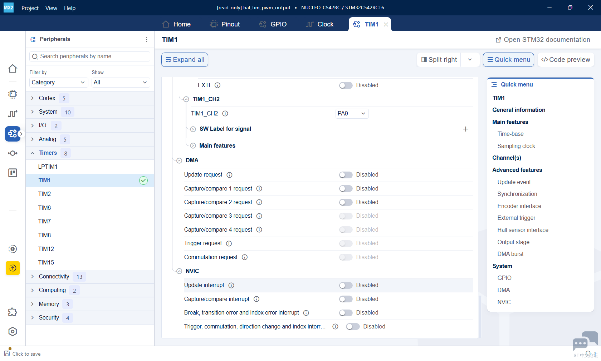Open Peripherals panel three-dot menu
Viewport: 601px width, 361px height.
146,39
